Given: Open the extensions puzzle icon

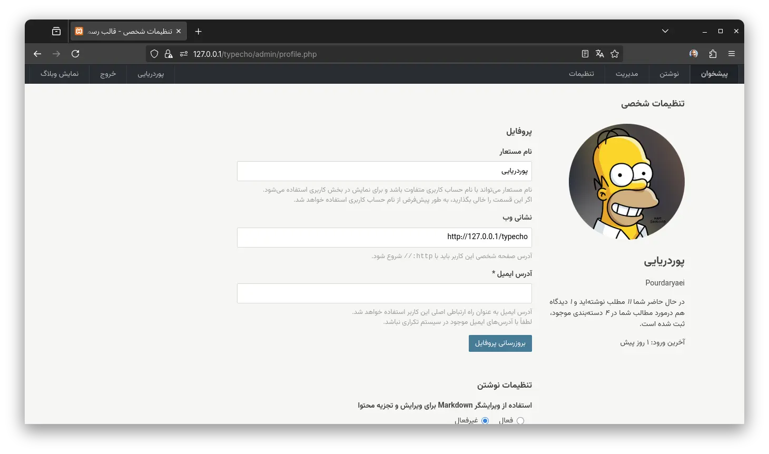Looking at the screenshot, I should coord(713,54).
